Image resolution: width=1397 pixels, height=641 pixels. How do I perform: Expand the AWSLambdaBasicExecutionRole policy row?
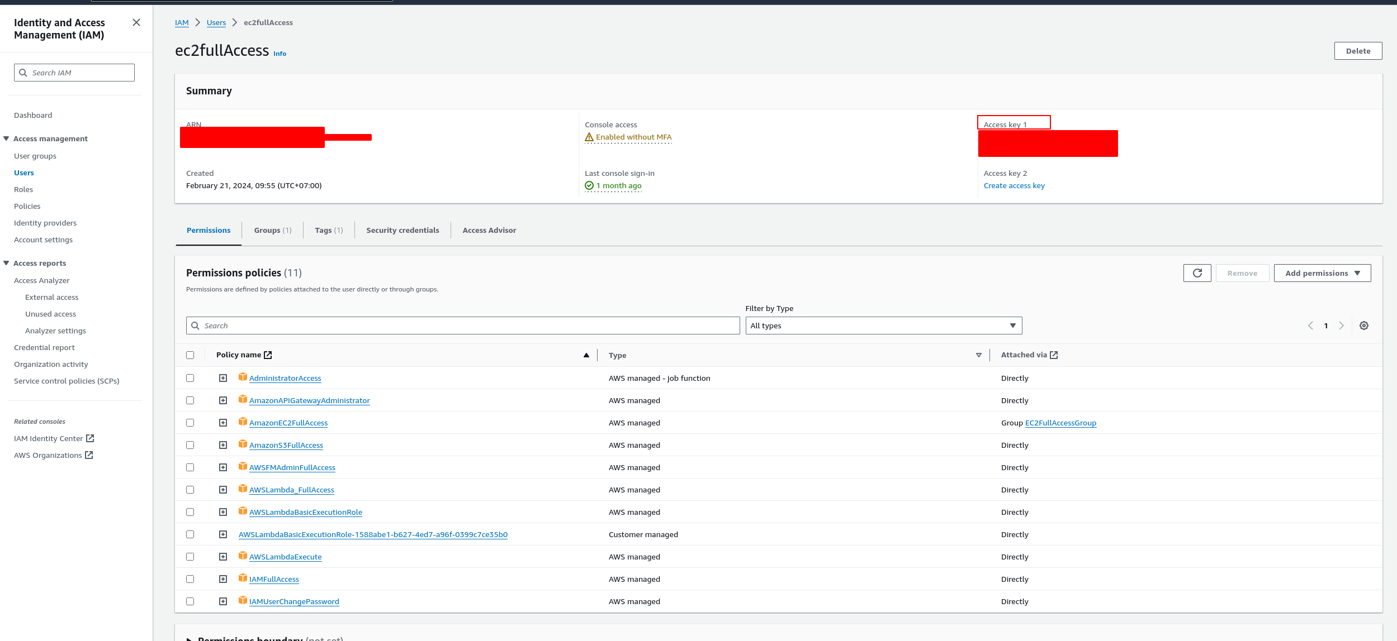click(223, 512)
